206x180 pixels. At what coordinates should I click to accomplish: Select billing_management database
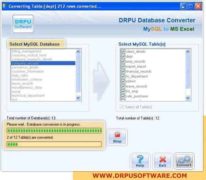tap(43, 51)
